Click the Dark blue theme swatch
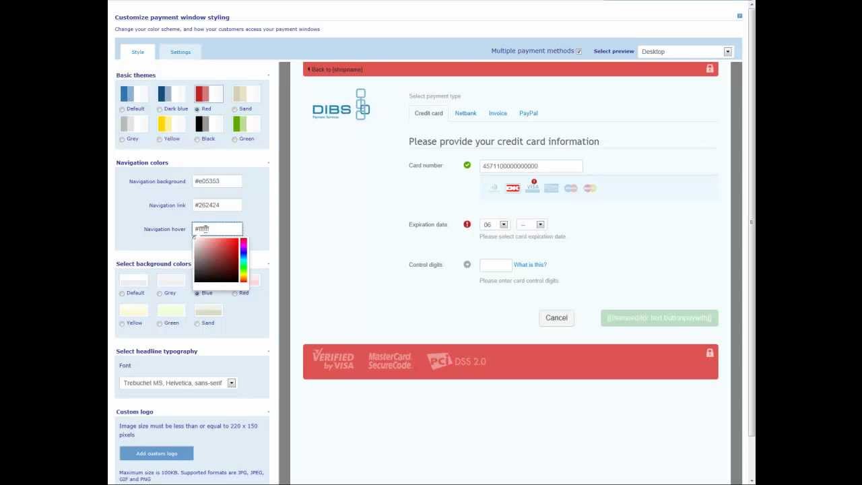Screen dimensions: 862x485 pos(170,94)
